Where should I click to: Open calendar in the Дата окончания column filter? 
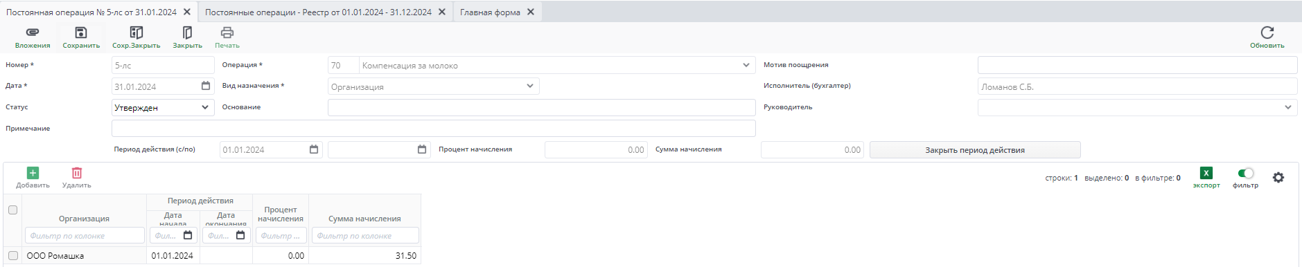tap(240, 235)
